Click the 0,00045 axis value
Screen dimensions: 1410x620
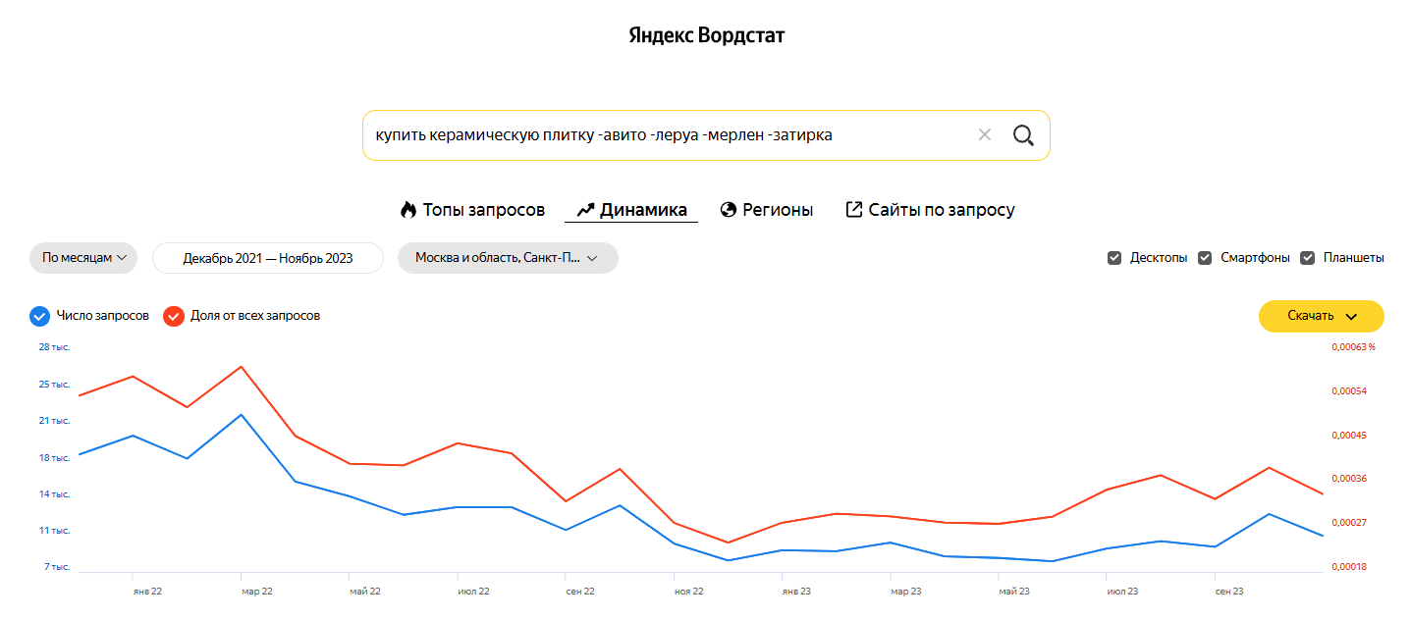tap(1349, 436)
